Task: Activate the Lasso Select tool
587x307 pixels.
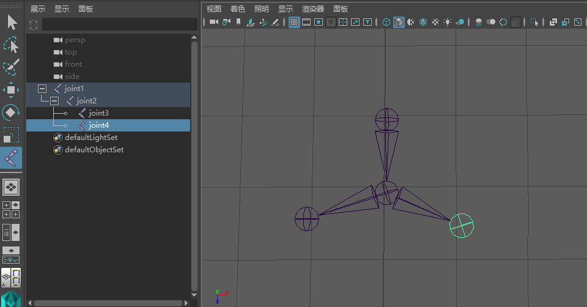Action: click(x=11, y=45)
